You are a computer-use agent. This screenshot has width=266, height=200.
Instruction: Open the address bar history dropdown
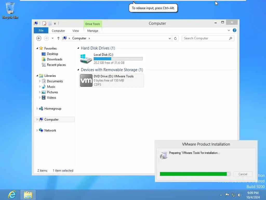tap(170, 39)
